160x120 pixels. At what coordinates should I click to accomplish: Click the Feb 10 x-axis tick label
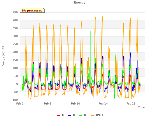(75, 103)
